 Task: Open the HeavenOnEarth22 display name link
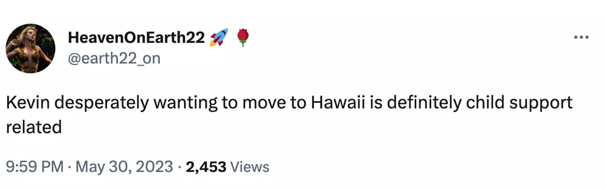tap(136, 38)
